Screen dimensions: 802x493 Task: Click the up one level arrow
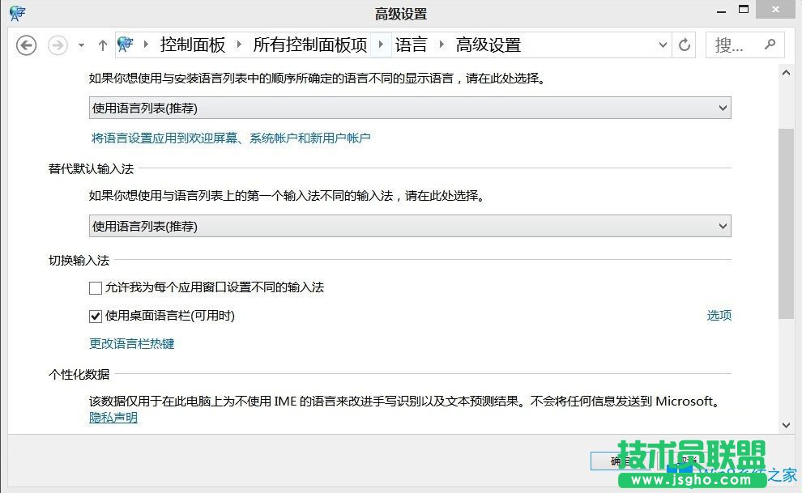[x=102, y=45]
